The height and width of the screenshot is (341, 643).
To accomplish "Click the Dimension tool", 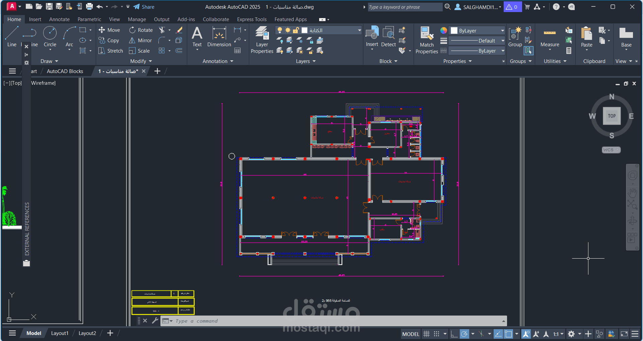I will (219, 37).
